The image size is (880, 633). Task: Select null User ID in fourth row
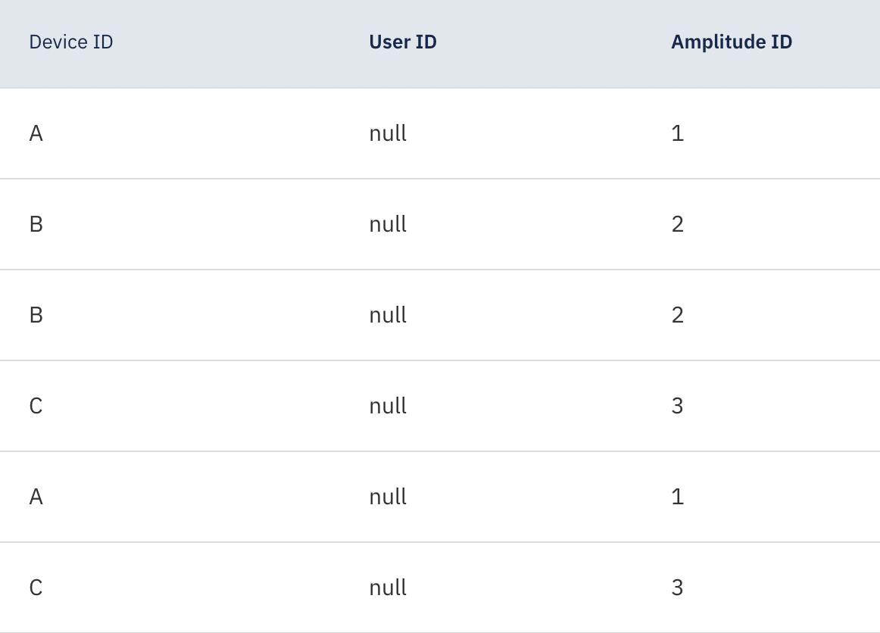pos(388,407)
